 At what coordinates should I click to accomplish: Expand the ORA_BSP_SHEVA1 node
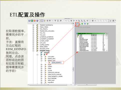click(41, 72)
